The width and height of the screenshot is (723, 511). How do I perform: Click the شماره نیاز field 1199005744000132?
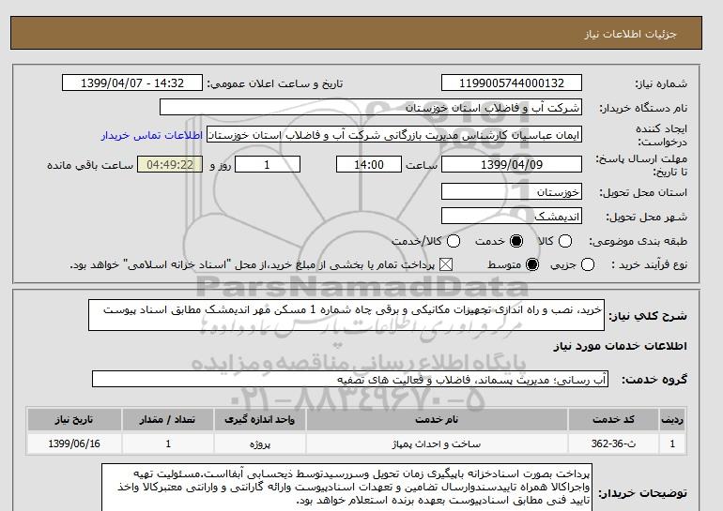tap(512, 83)
